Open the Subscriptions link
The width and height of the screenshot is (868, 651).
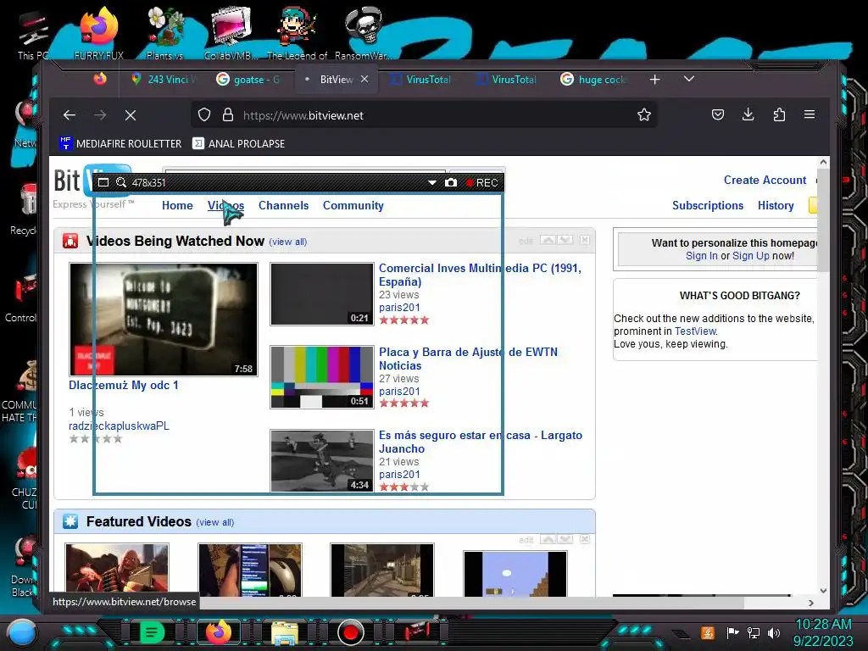tap(708, 205)
